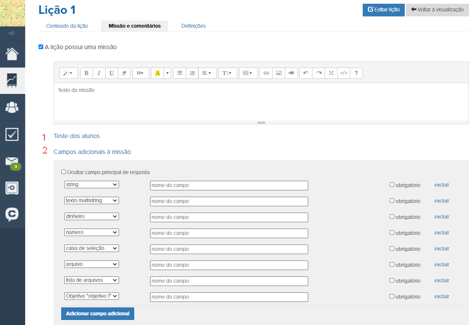
Task: Click the 'Teste dos alunos' link
Action: point(77,136)
